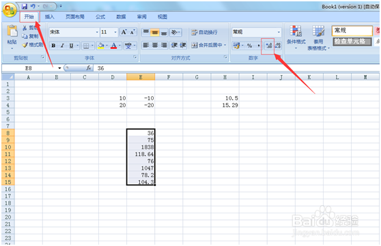Toggle Italic formatting
Viewport: 381px width, 246px height.
tap(62, 46)
